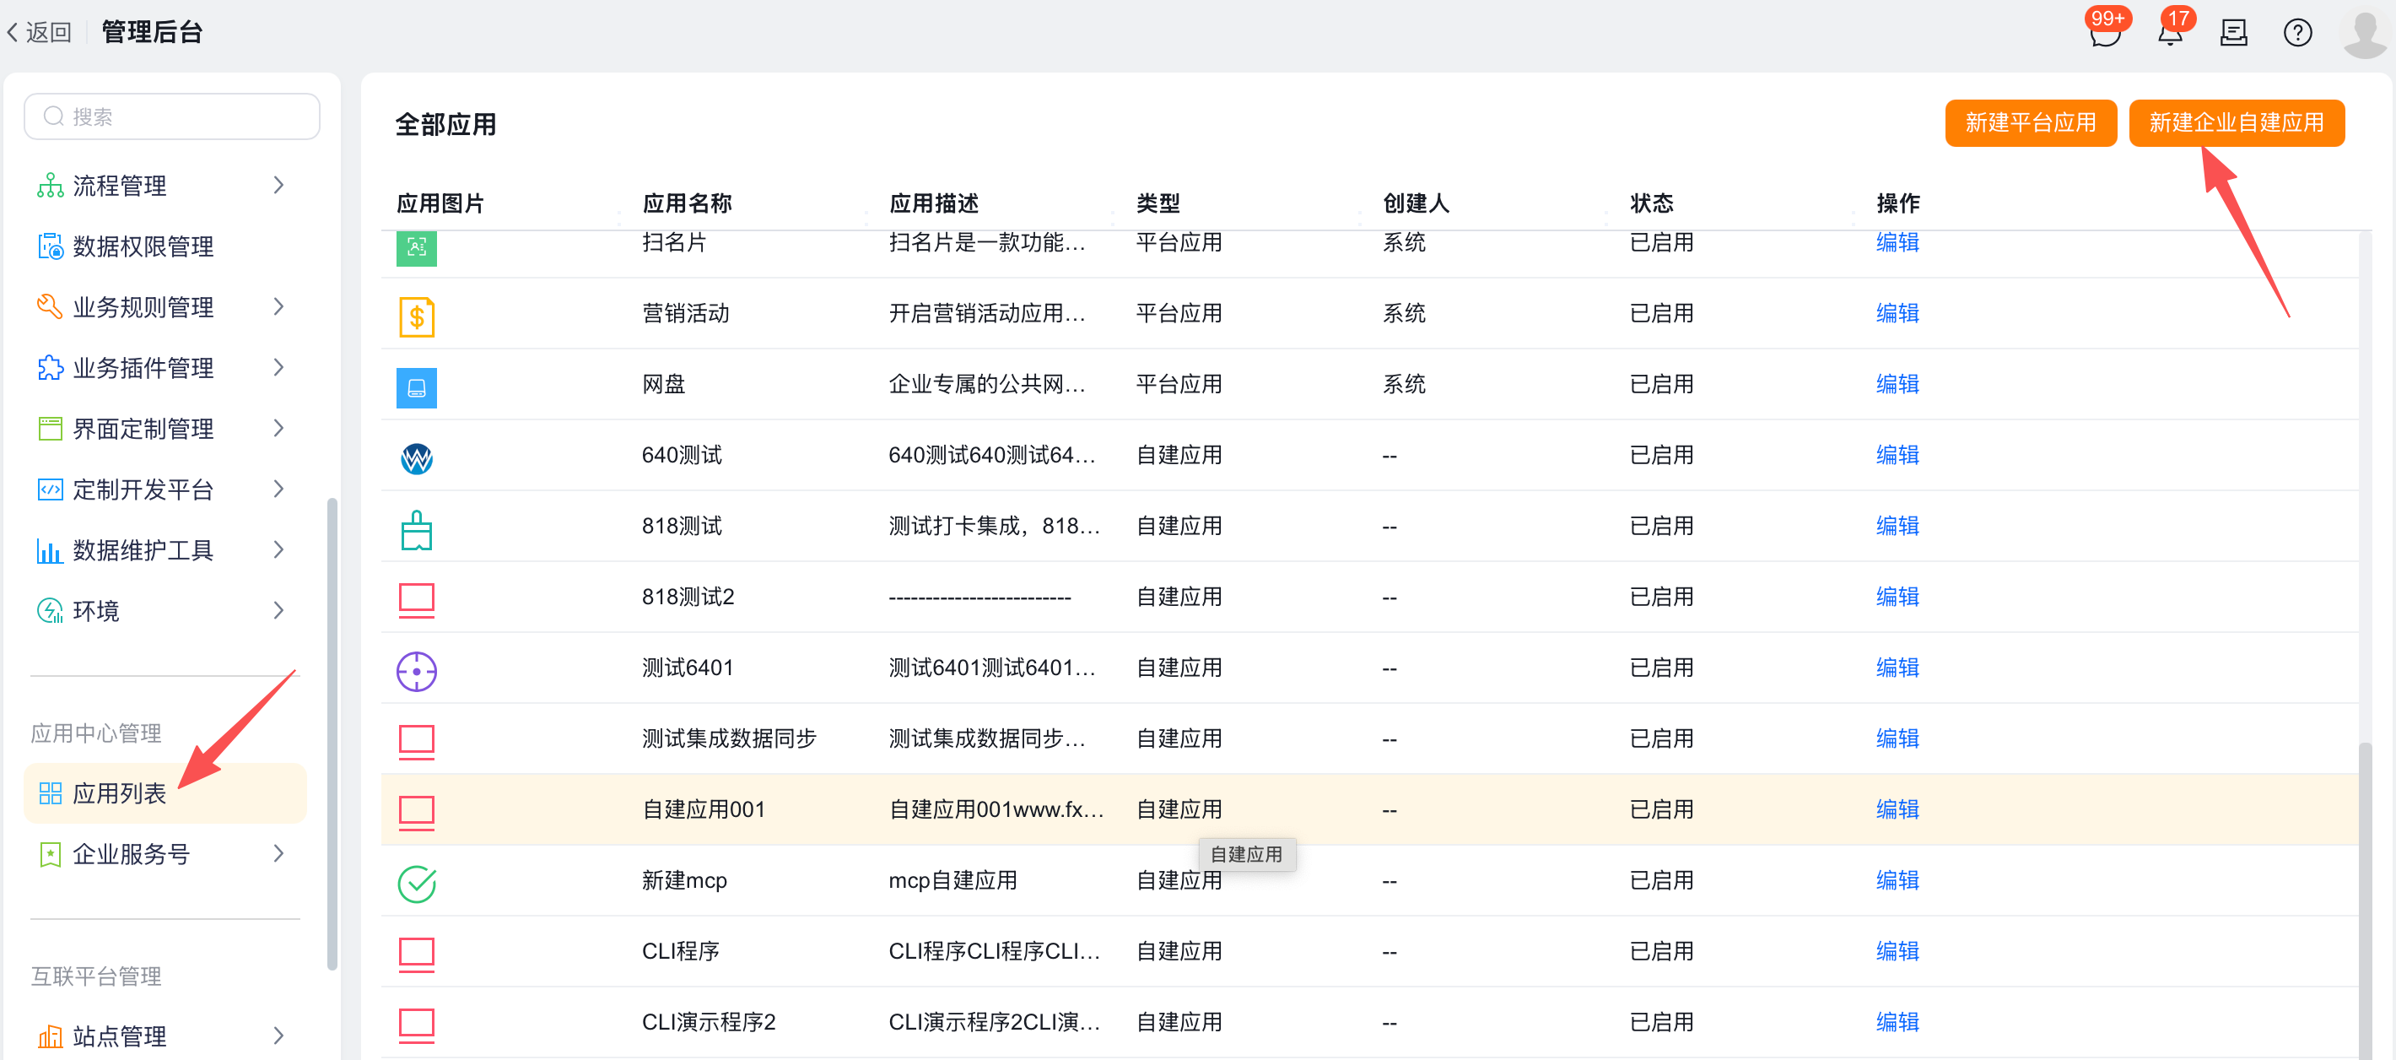The height and width of the screenshot is (1060, 2396).
Task: Click 新建企业自建应用 button
Action: (x=2236, y=123)
